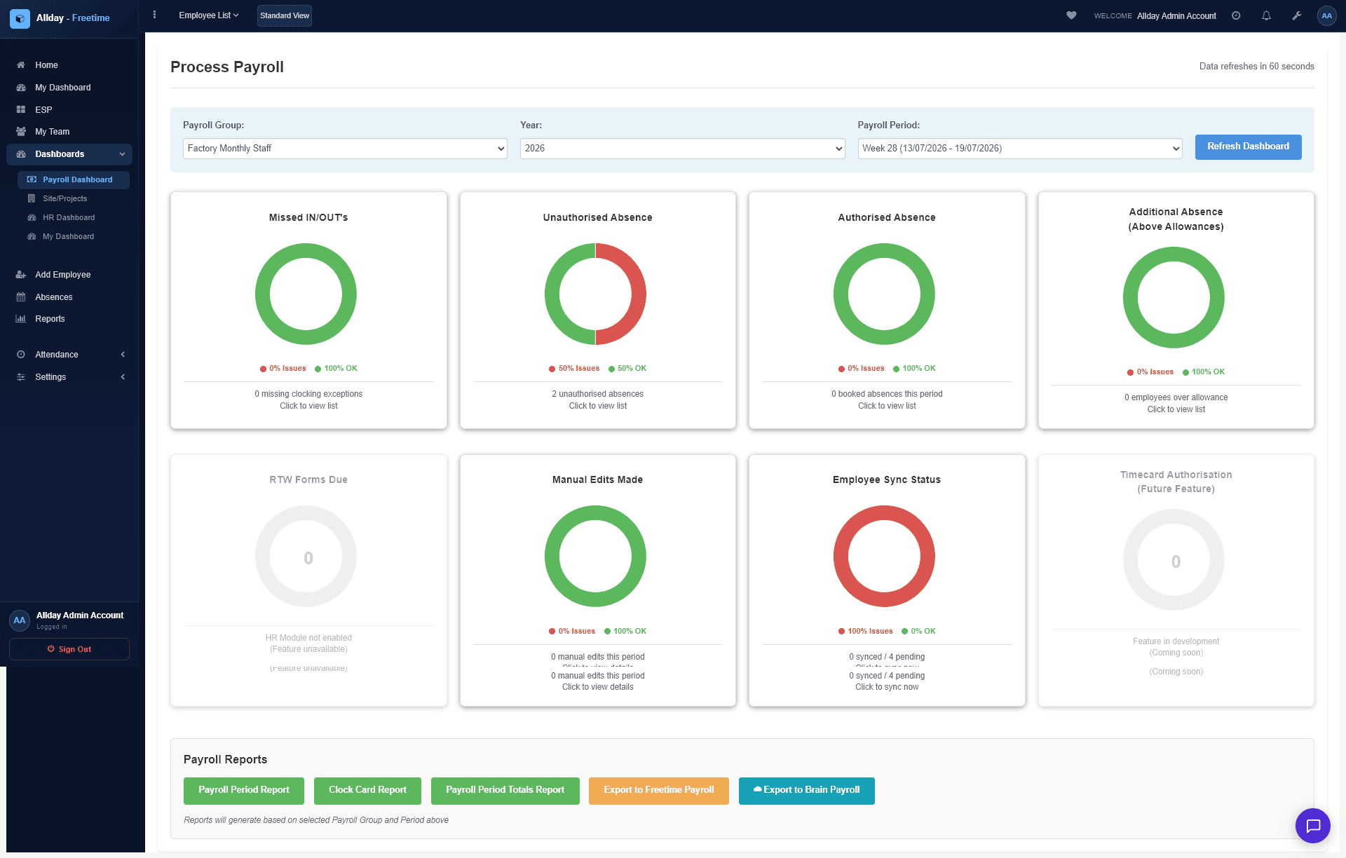Image resolution: width=1346 pixels, height=858 pixels.
Task: Open the chat support bubble
Action: (1313, 826)
